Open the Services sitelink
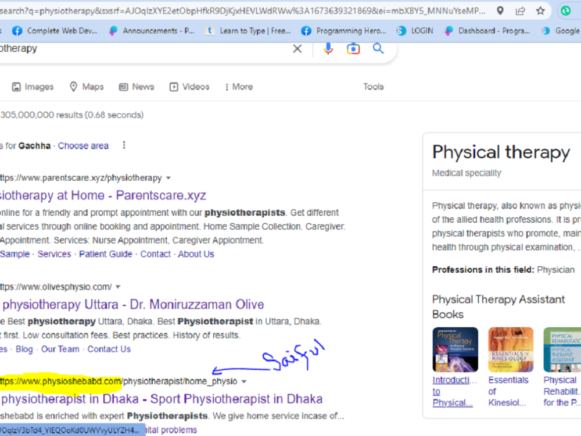581x436 pixels. (55, 255)
